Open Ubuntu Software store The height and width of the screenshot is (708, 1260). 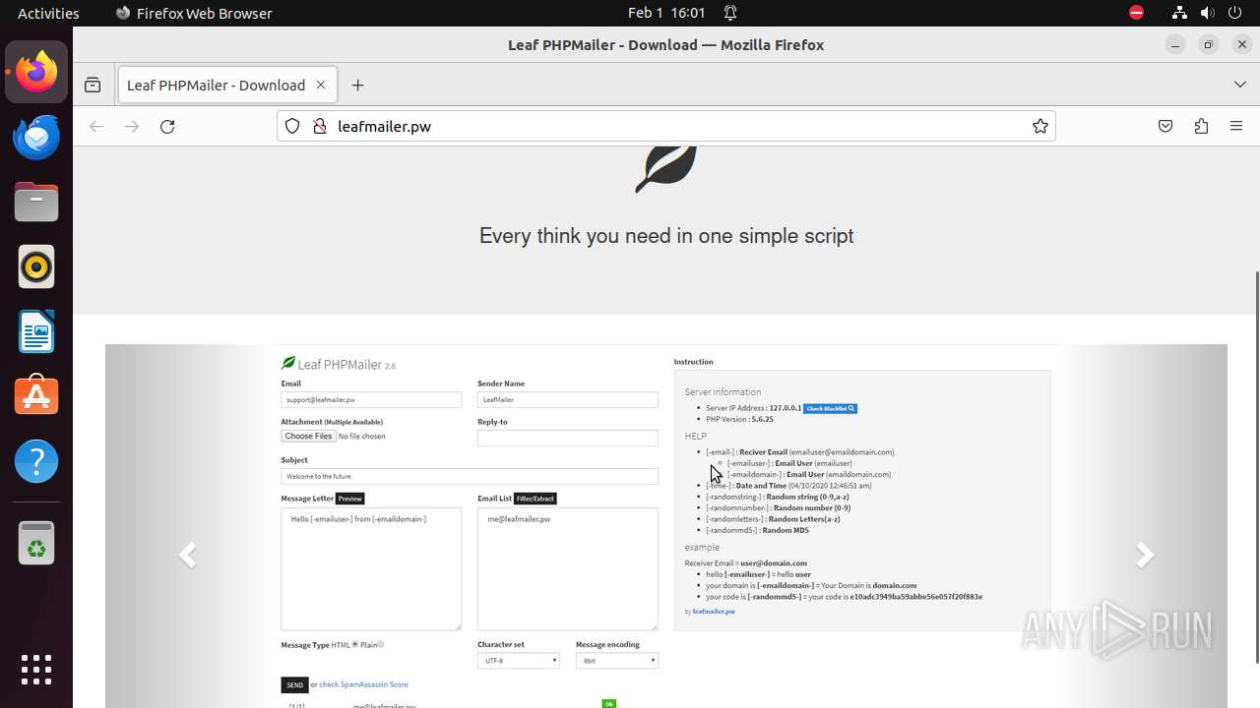coord(36,396)
